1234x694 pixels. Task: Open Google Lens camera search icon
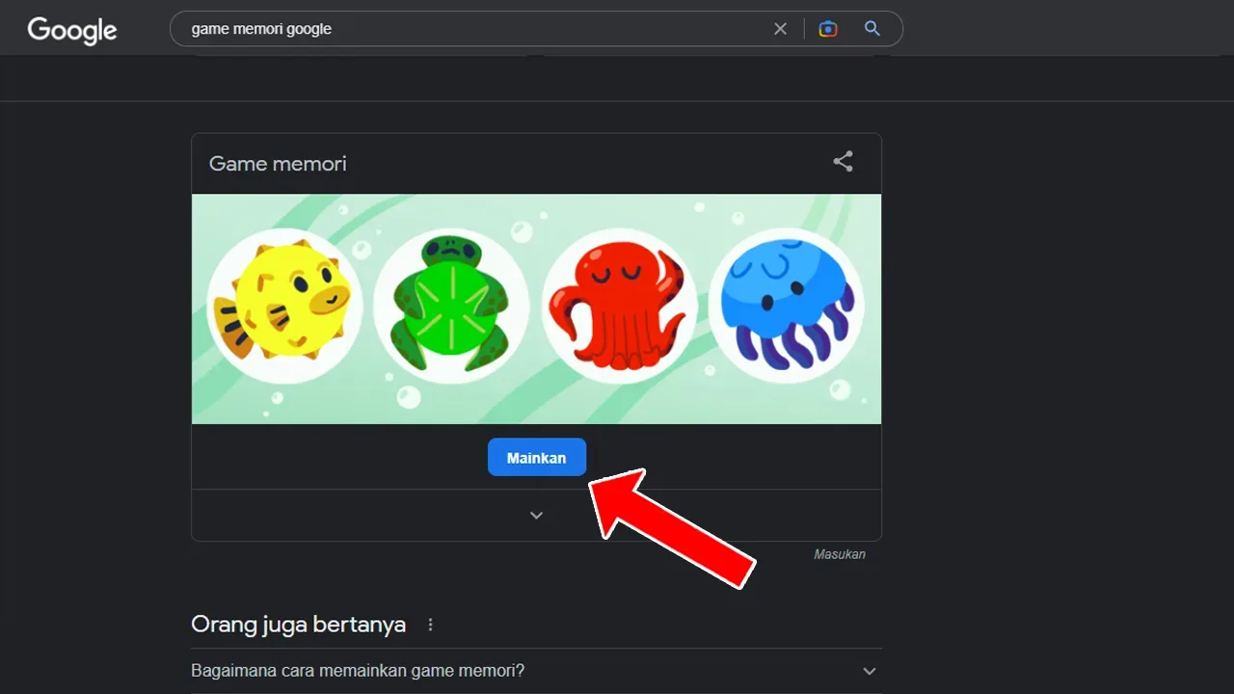[828, 29]
